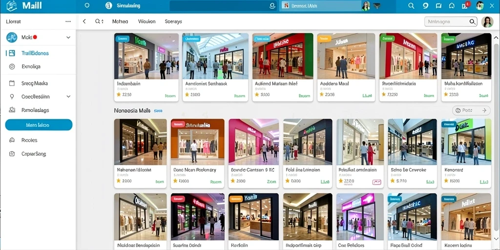
Task: Open the Folal ana bningian card thumbnail
Action: pyautogui.click(x=308, y=142)
